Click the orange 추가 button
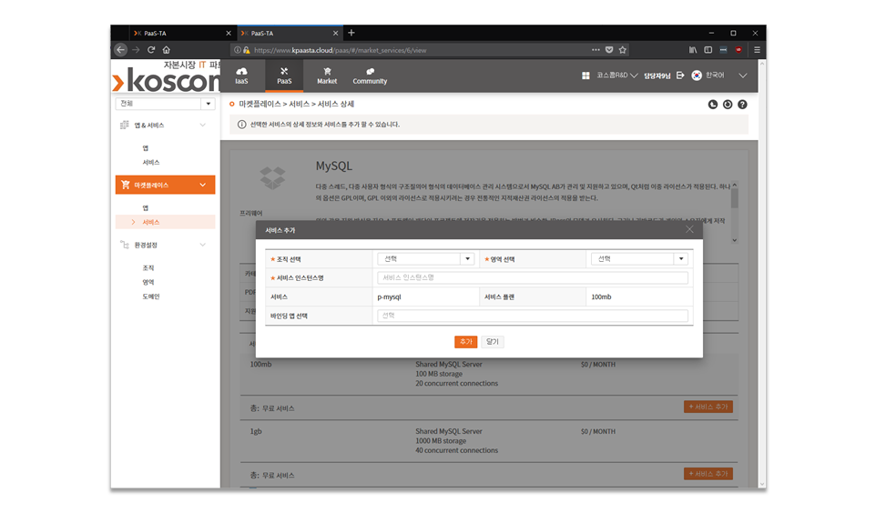The height and width of the screenshot is (513, 876). [465, 342]
